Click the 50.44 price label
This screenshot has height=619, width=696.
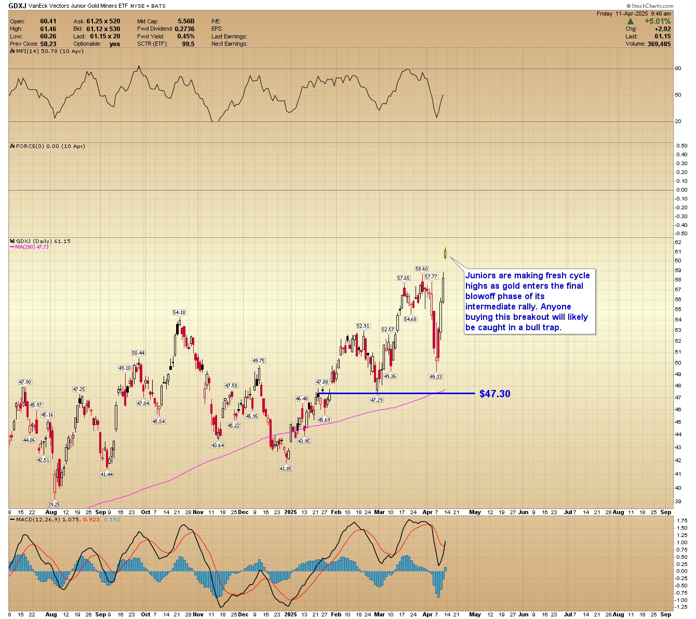pyautogui.click(x=138, y=353)
